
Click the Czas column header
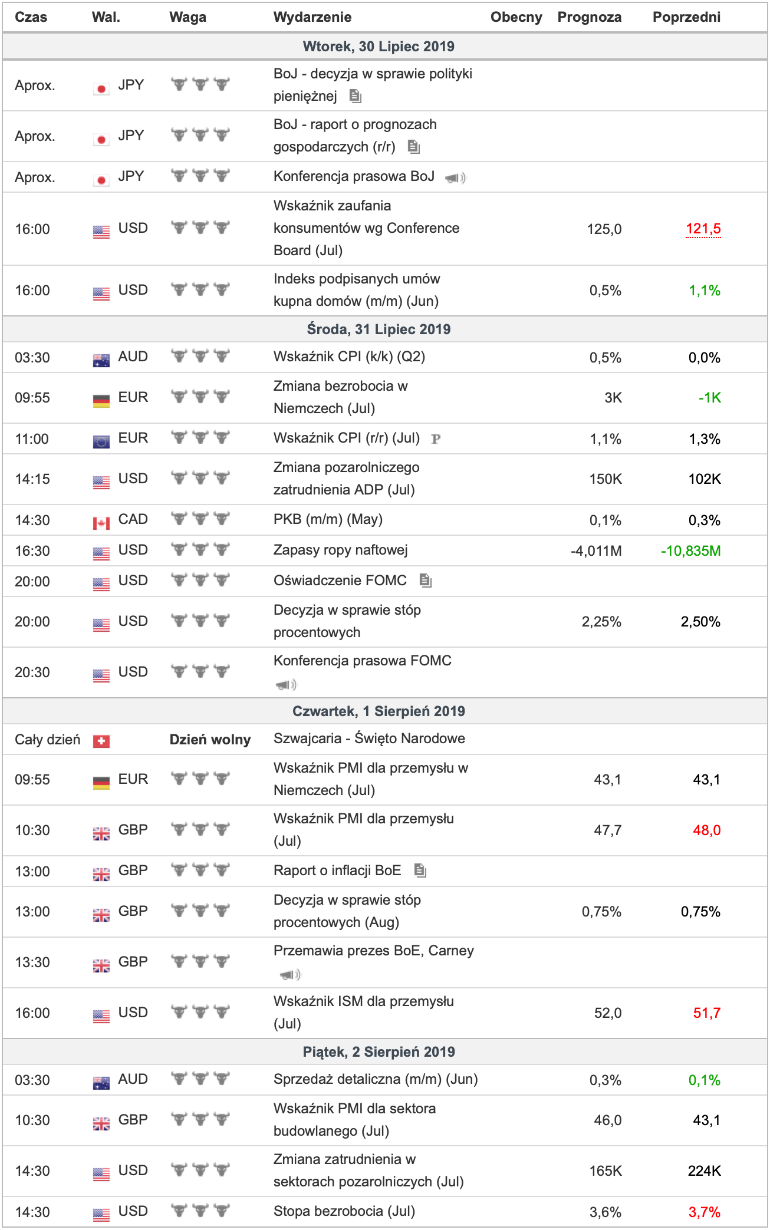click(x=31, y=17)
